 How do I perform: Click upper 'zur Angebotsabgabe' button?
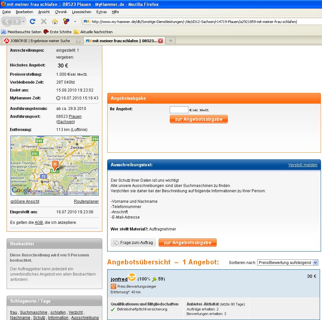[x=199, y=119]
